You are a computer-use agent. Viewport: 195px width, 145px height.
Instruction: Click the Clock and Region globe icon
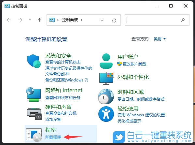click(x=106, y=96)
